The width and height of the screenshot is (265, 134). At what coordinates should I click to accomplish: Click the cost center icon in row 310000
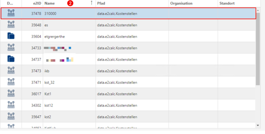[x=11, y=14]
